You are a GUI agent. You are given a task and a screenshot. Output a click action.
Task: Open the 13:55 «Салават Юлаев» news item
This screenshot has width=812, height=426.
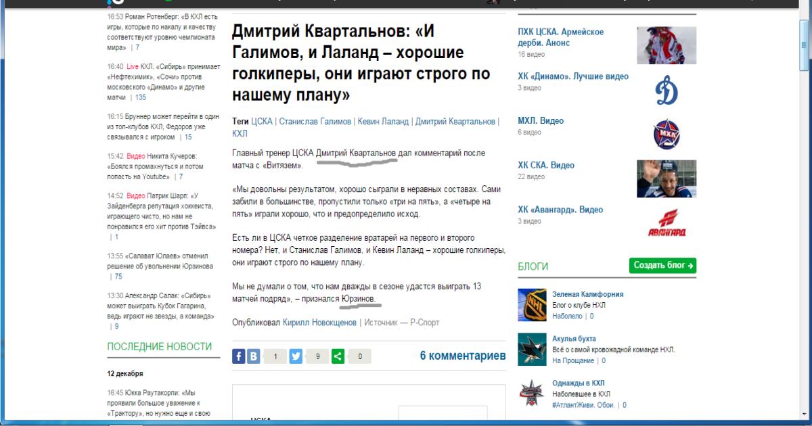pyautogui.click(x=159, y=261)
